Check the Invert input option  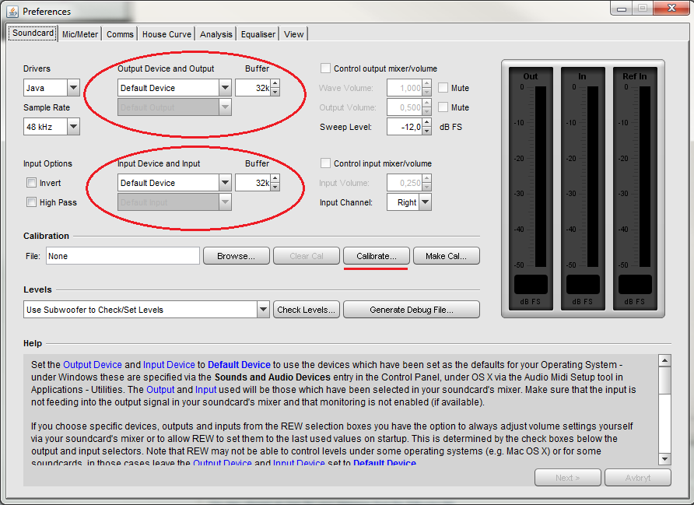pyautogui.click(x=31, y=183)
